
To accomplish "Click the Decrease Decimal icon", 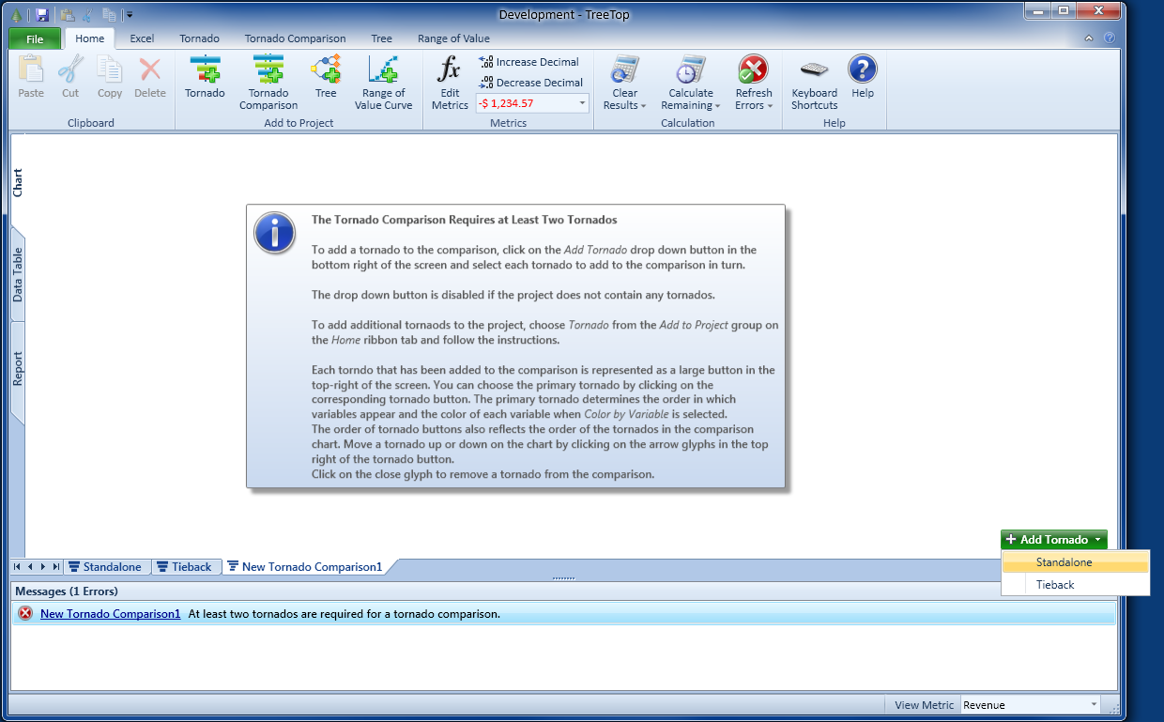I will point(486,83).
